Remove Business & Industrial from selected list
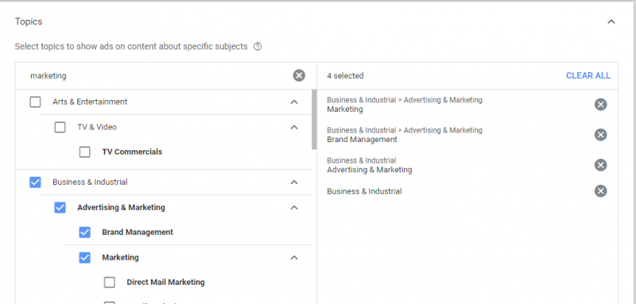The height and width of the screenshot is (304, 636). (601, 191)
